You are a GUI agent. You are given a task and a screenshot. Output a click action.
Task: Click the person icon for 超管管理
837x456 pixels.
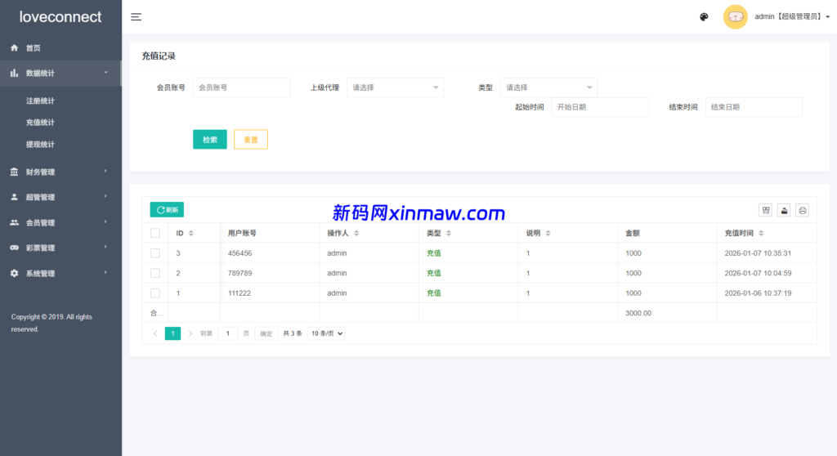coord(15,197)
